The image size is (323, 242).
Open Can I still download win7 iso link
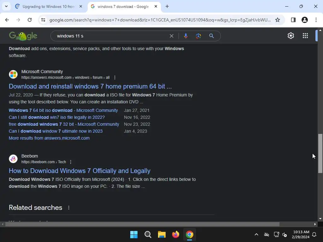click(57, 117)
